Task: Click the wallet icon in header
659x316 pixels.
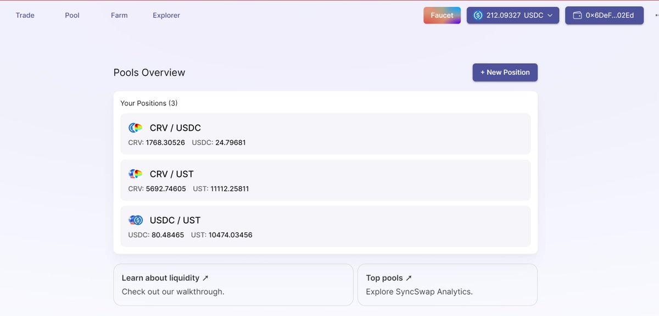Action: [x=577, y=15]
